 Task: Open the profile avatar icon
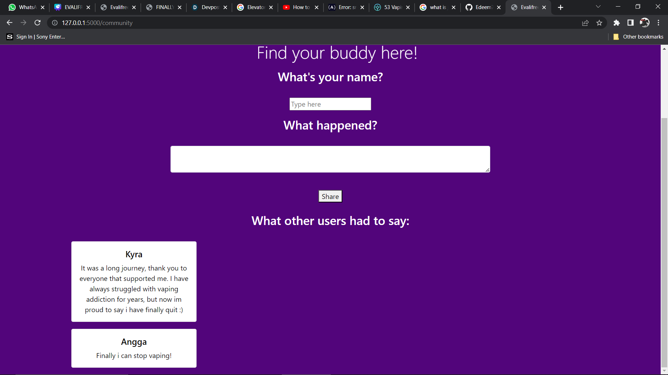click(644, 23)
